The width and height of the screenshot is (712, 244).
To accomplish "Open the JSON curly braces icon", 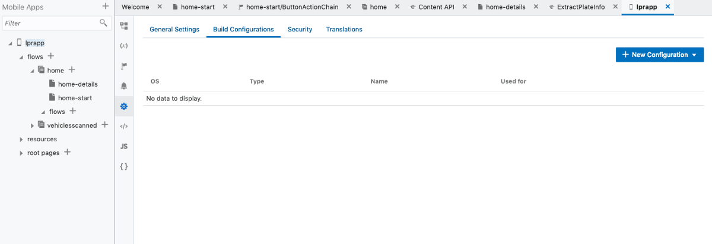I will tap(124, 166).
